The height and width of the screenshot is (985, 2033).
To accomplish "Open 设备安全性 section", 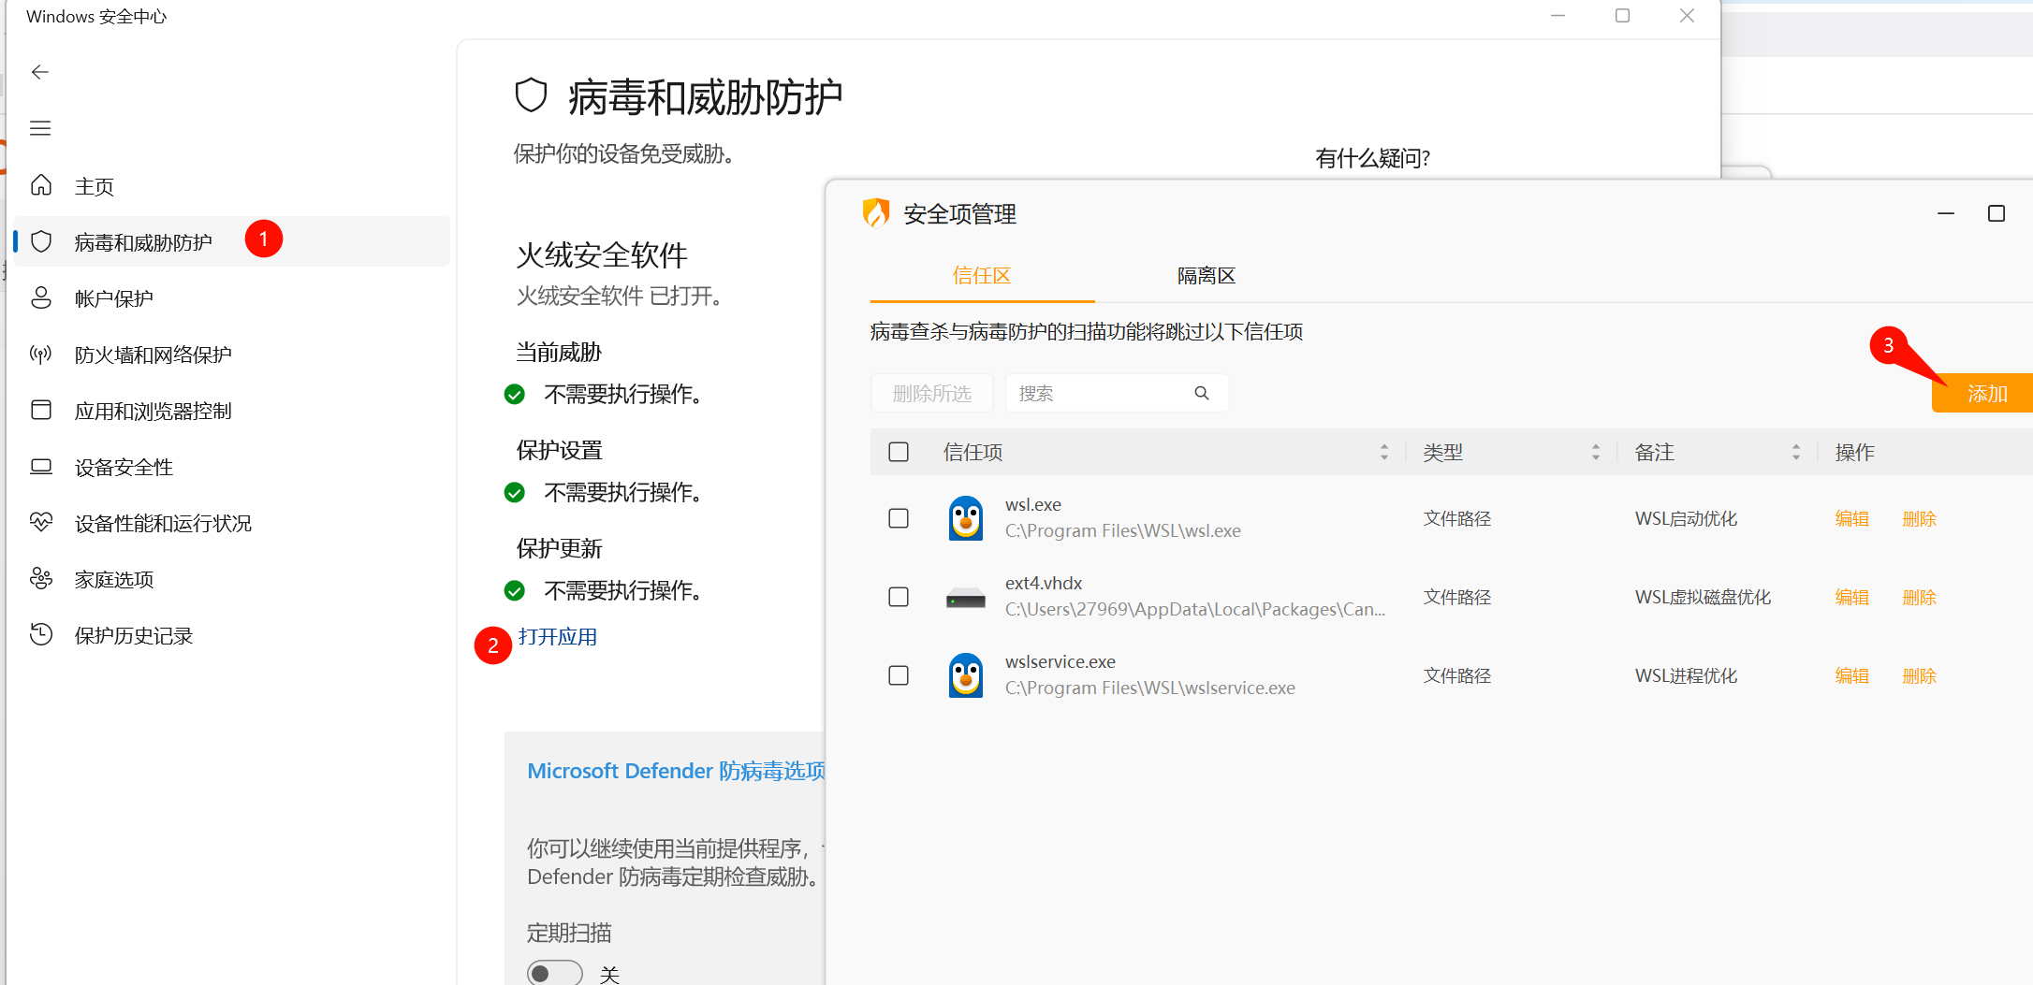I will (232, 467).
